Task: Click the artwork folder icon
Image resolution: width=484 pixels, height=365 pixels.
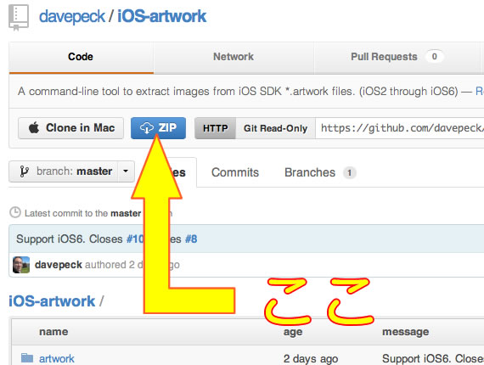Action: click(x=27, y=357)
